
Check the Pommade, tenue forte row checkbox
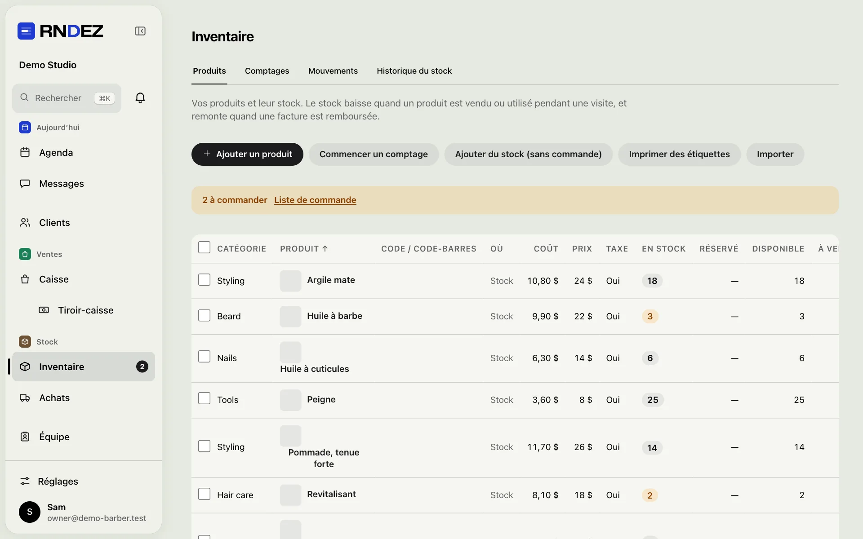coord(205,446)
